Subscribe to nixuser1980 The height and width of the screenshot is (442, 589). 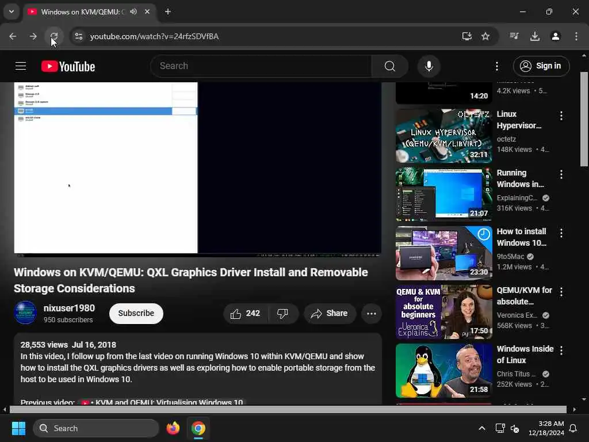click(136, 313)
